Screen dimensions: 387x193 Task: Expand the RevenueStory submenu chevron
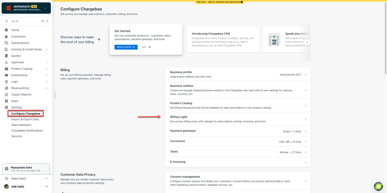[x=47, y=88]
